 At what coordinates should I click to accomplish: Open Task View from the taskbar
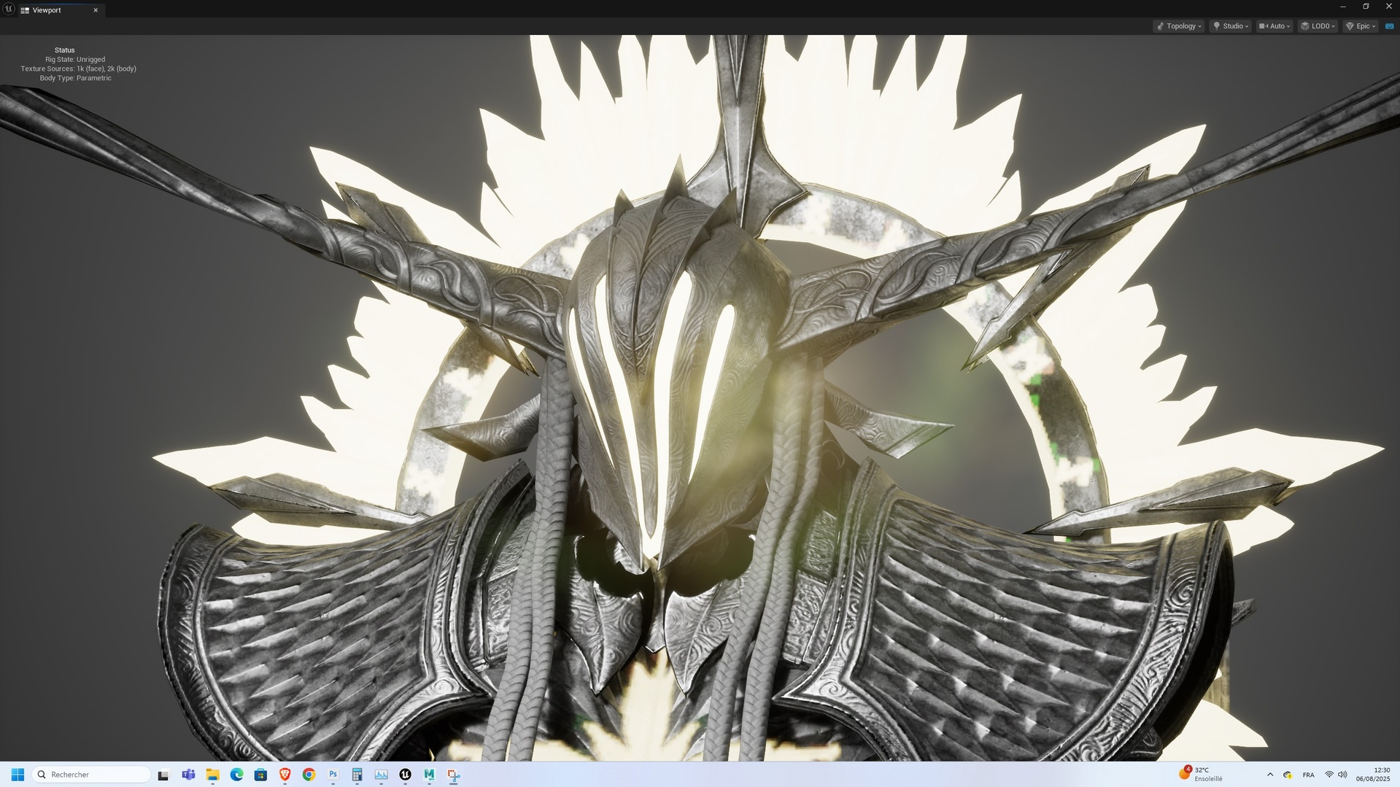point(163,775)
